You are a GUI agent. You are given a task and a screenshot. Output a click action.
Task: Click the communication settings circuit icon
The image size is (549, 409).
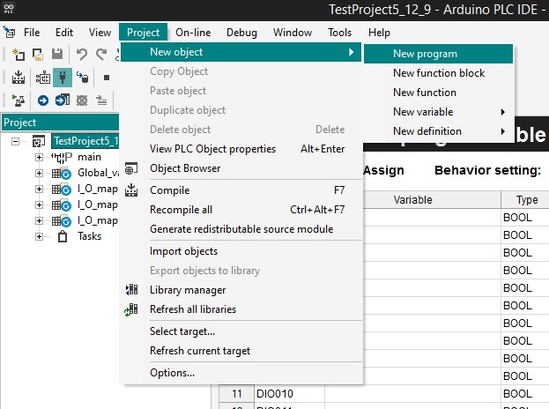tap(42, 78)
